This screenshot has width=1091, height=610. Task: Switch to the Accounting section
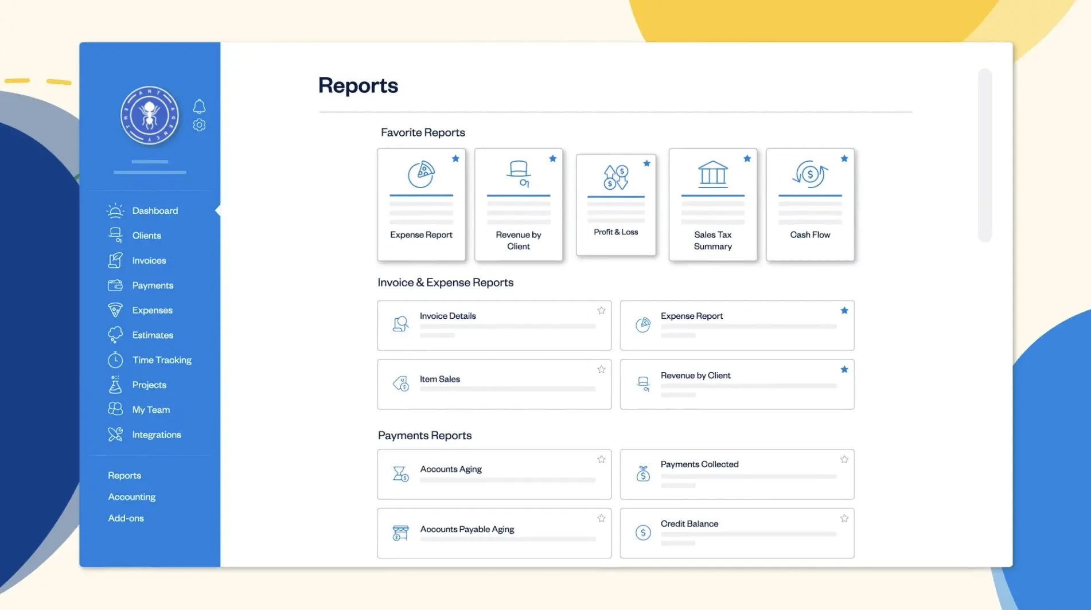pyautogui.click(x=131, y=496)
